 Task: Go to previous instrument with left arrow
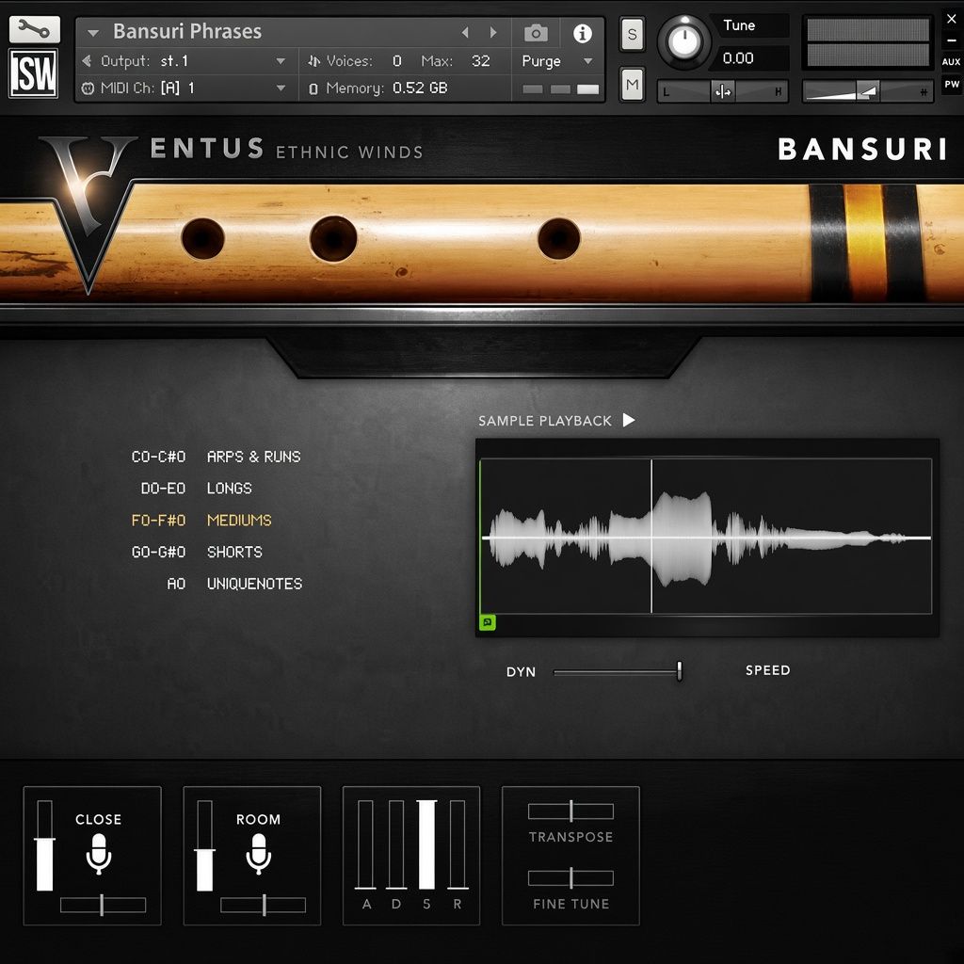[465, 32]
